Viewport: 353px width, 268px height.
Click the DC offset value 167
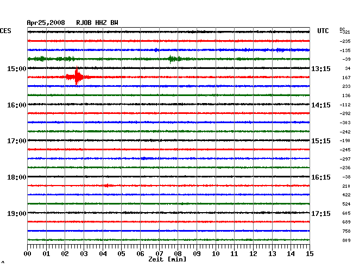pyautogui.click(x=346, y=78)
